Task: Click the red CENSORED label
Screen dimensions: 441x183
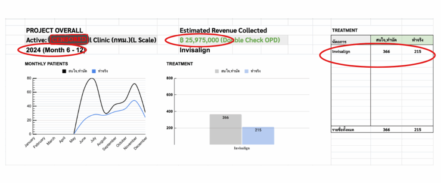Action: point(69,40)
